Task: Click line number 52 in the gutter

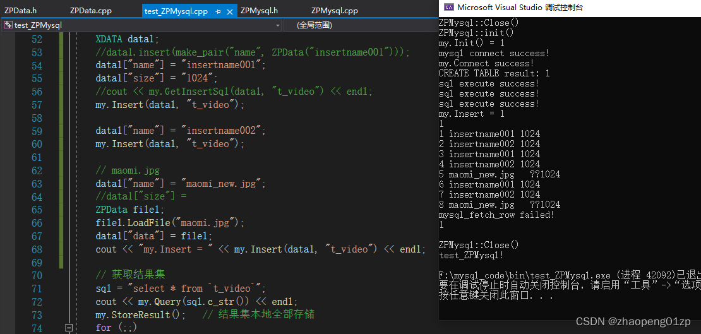Action: point(37,39)
